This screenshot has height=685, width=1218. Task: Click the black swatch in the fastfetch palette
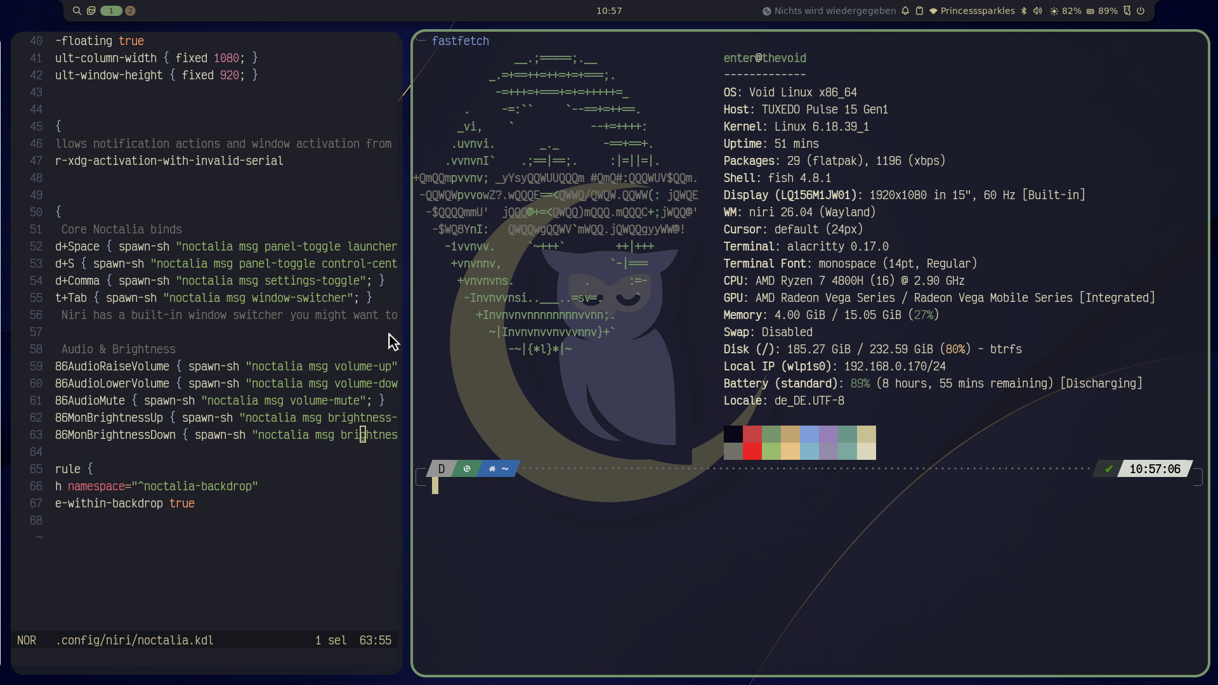733,434
